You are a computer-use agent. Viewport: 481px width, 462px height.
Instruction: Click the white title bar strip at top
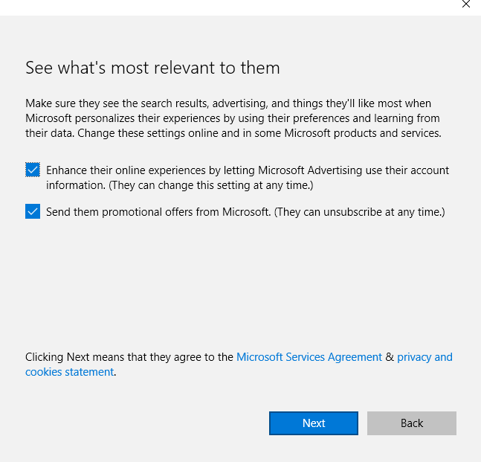[223, 7]
